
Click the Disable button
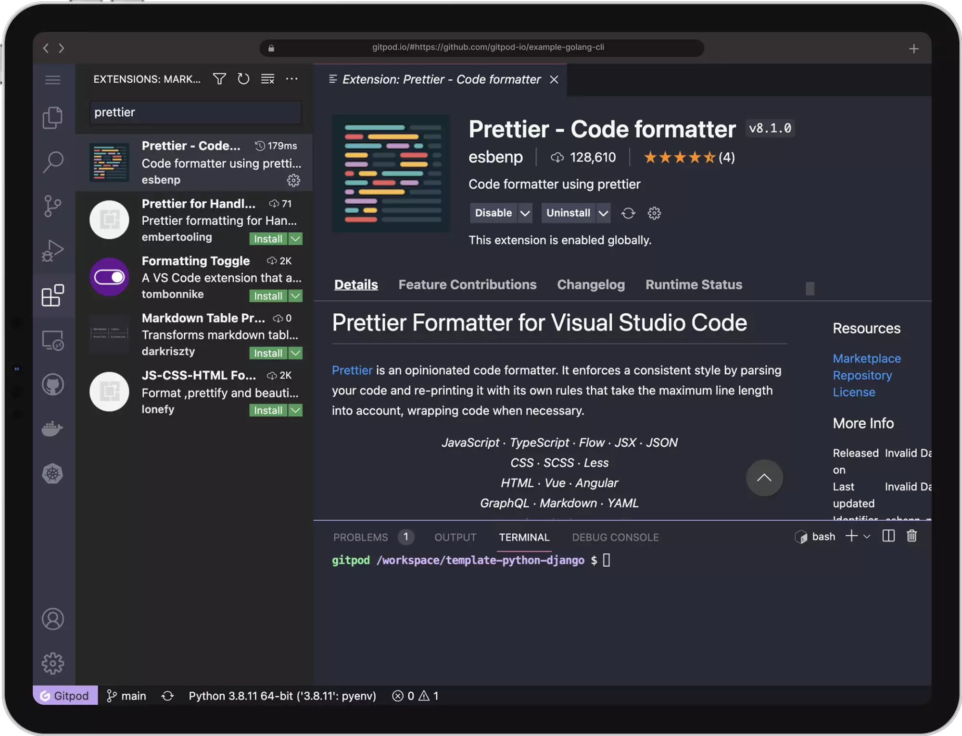494,213
